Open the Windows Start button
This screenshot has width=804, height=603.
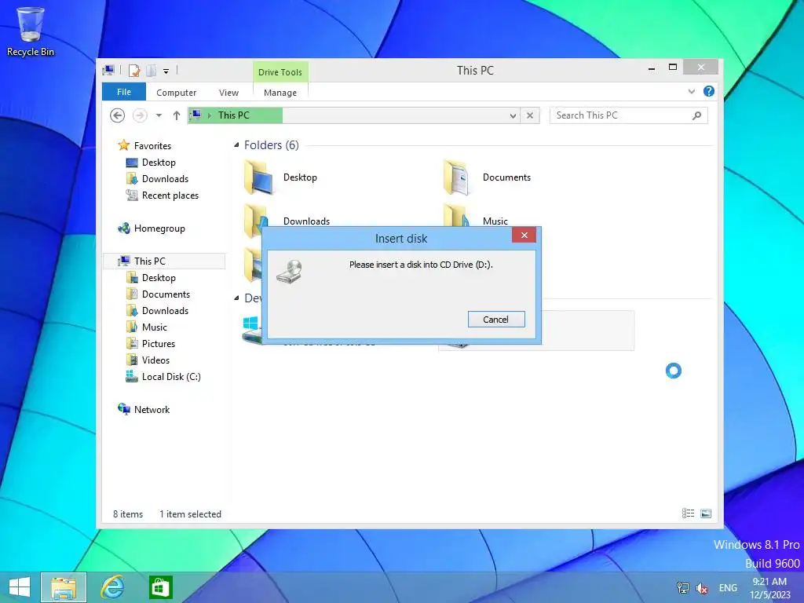click(20, 587)
